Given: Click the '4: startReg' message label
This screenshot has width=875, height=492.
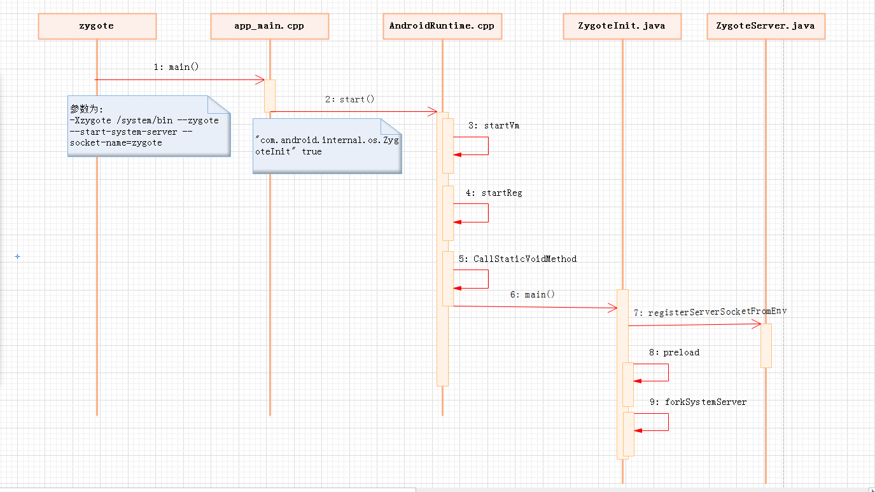Looking at the screenshot, I should coord(494,193).
